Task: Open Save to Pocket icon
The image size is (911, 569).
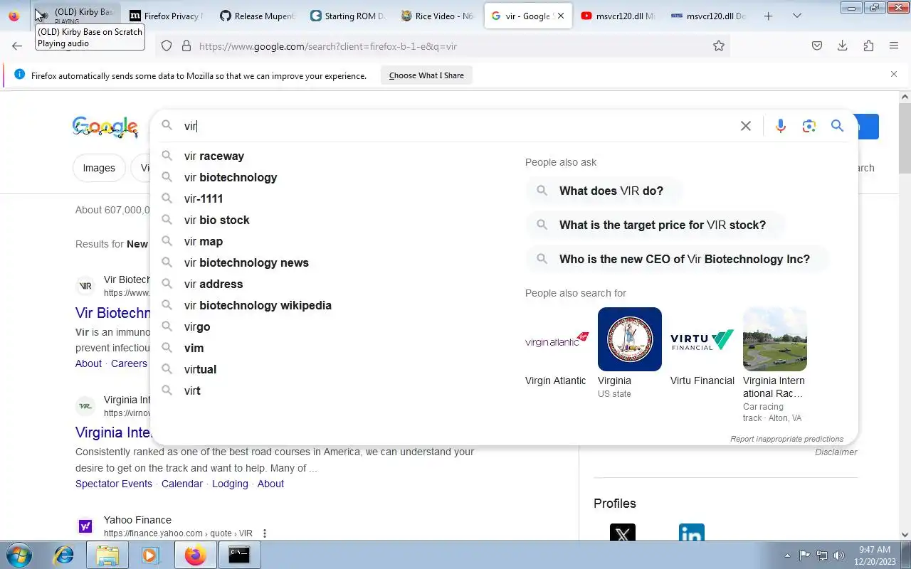Action: tap(817, 46)
